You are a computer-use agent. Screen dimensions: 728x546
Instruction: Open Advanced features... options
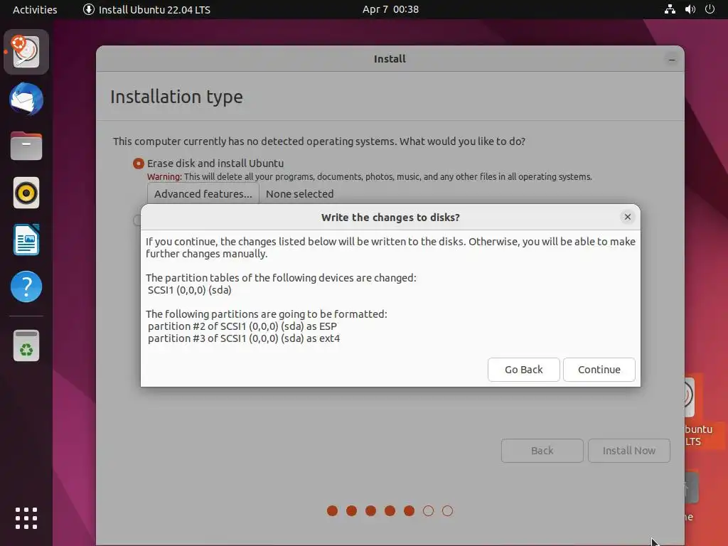click(x=203, y=193)
